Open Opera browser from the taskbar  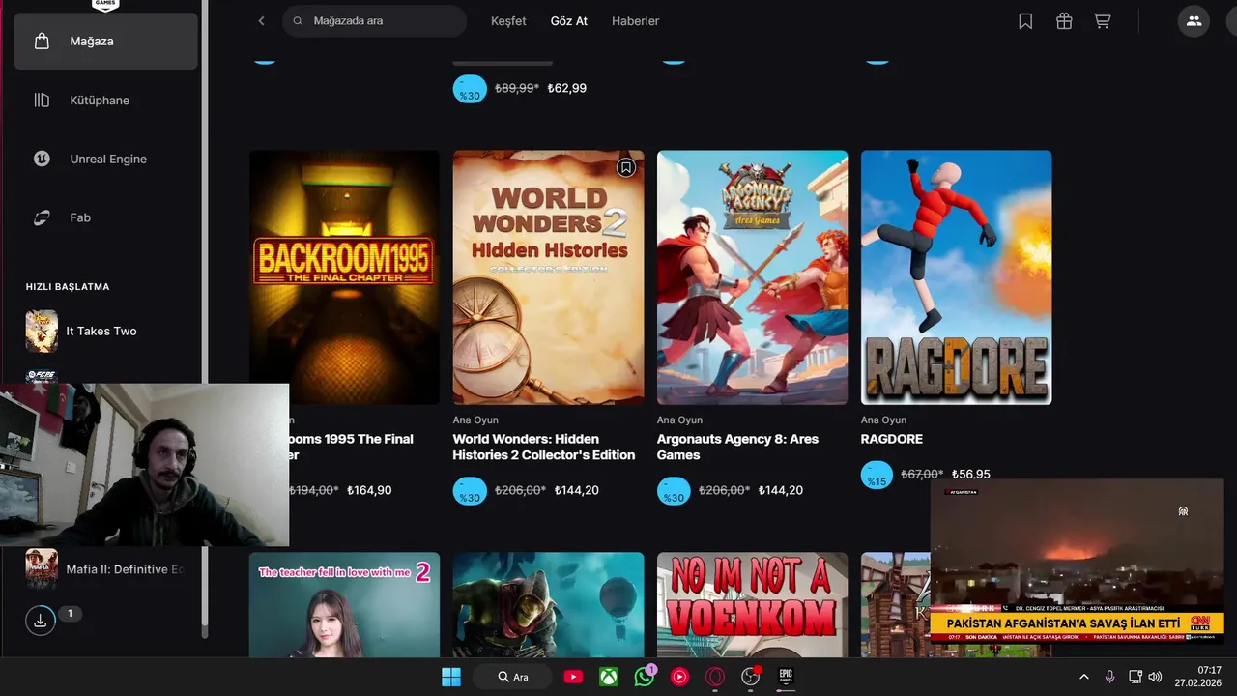coord(715,677)
